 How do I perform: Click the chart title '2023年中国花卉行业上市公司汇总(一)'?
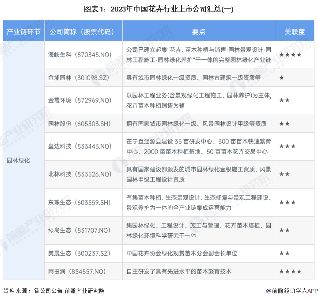(x=159, y=9)
